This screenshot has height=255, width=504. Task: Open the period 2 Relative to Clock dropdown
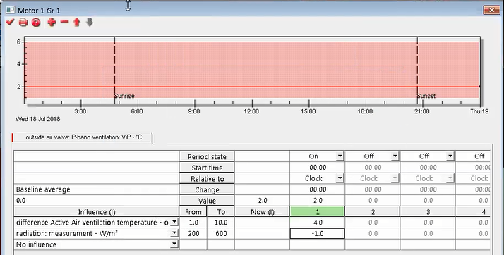pos(395,178)
